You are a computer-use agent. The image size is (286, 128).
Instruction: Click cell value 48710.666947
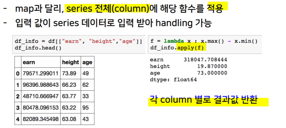41,96
